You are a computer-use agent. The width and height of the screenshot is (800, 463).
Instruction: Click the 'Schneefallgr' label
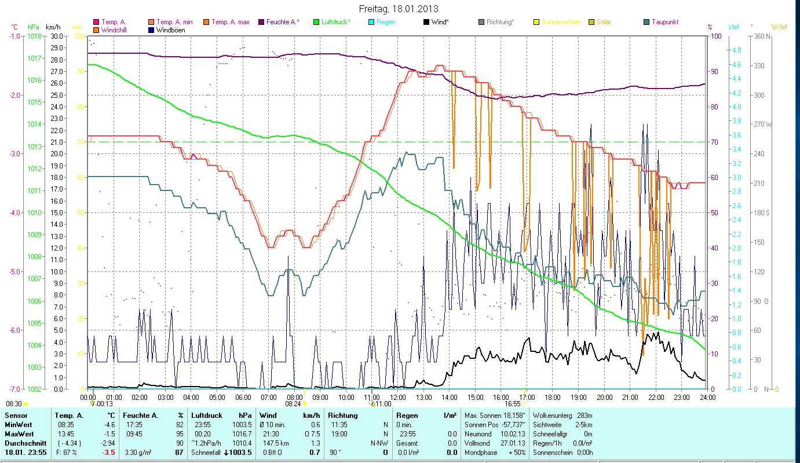click(551, 433)
